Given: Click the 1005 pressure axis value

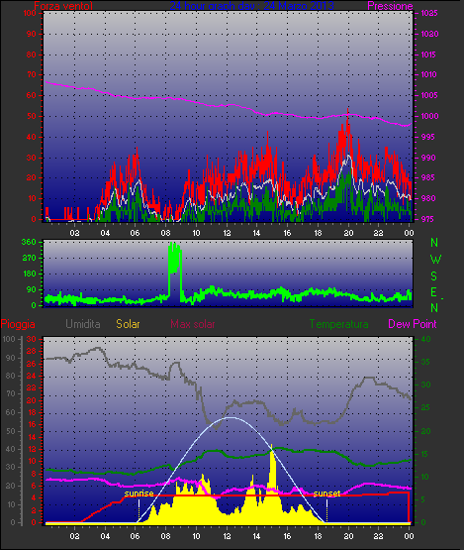Looking at the screenshot, I should [x=429, y=95].
